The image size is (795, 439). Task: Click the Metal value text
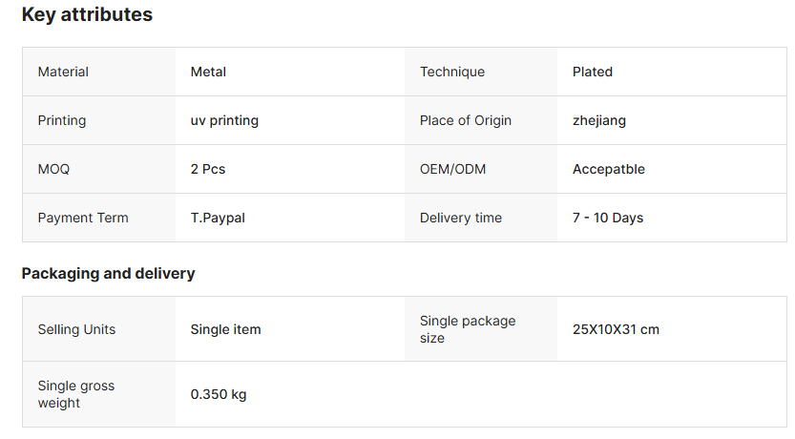[208, 72]
